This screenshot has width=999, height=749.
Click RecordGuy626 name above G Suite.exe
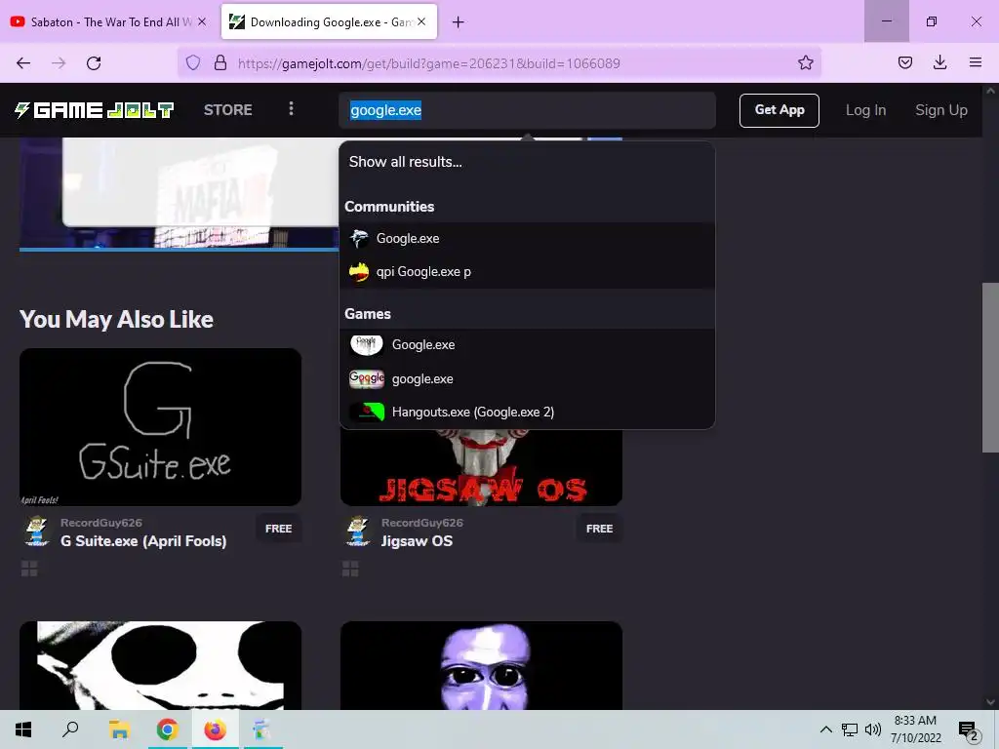[101, 523]
